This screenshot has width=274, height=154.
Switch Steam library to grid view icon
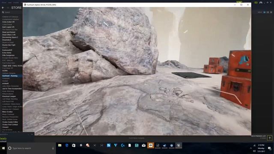point(271,12)
